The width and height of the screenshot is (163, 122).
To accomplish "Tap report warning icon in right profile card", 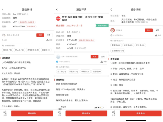I will tap(156, 35).
